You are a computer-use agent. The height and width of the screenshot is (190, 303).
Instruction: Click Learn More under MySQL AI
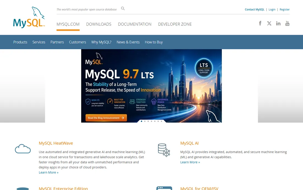point(190,162)
